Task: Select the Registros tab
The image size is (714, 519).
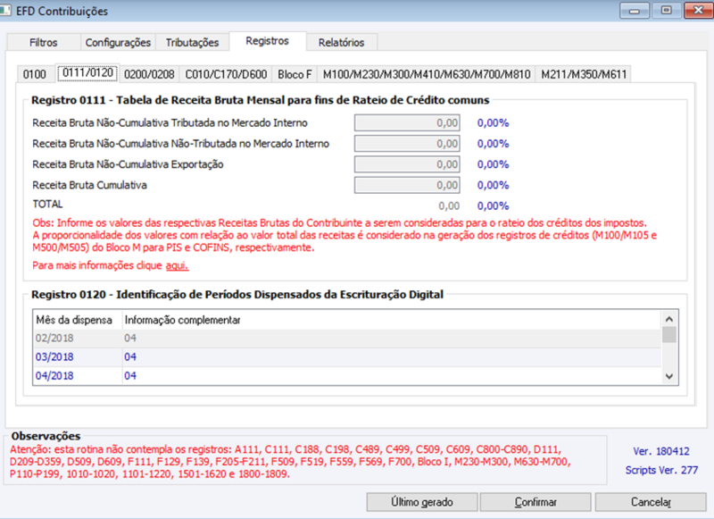Action: (x=267, y=41)
